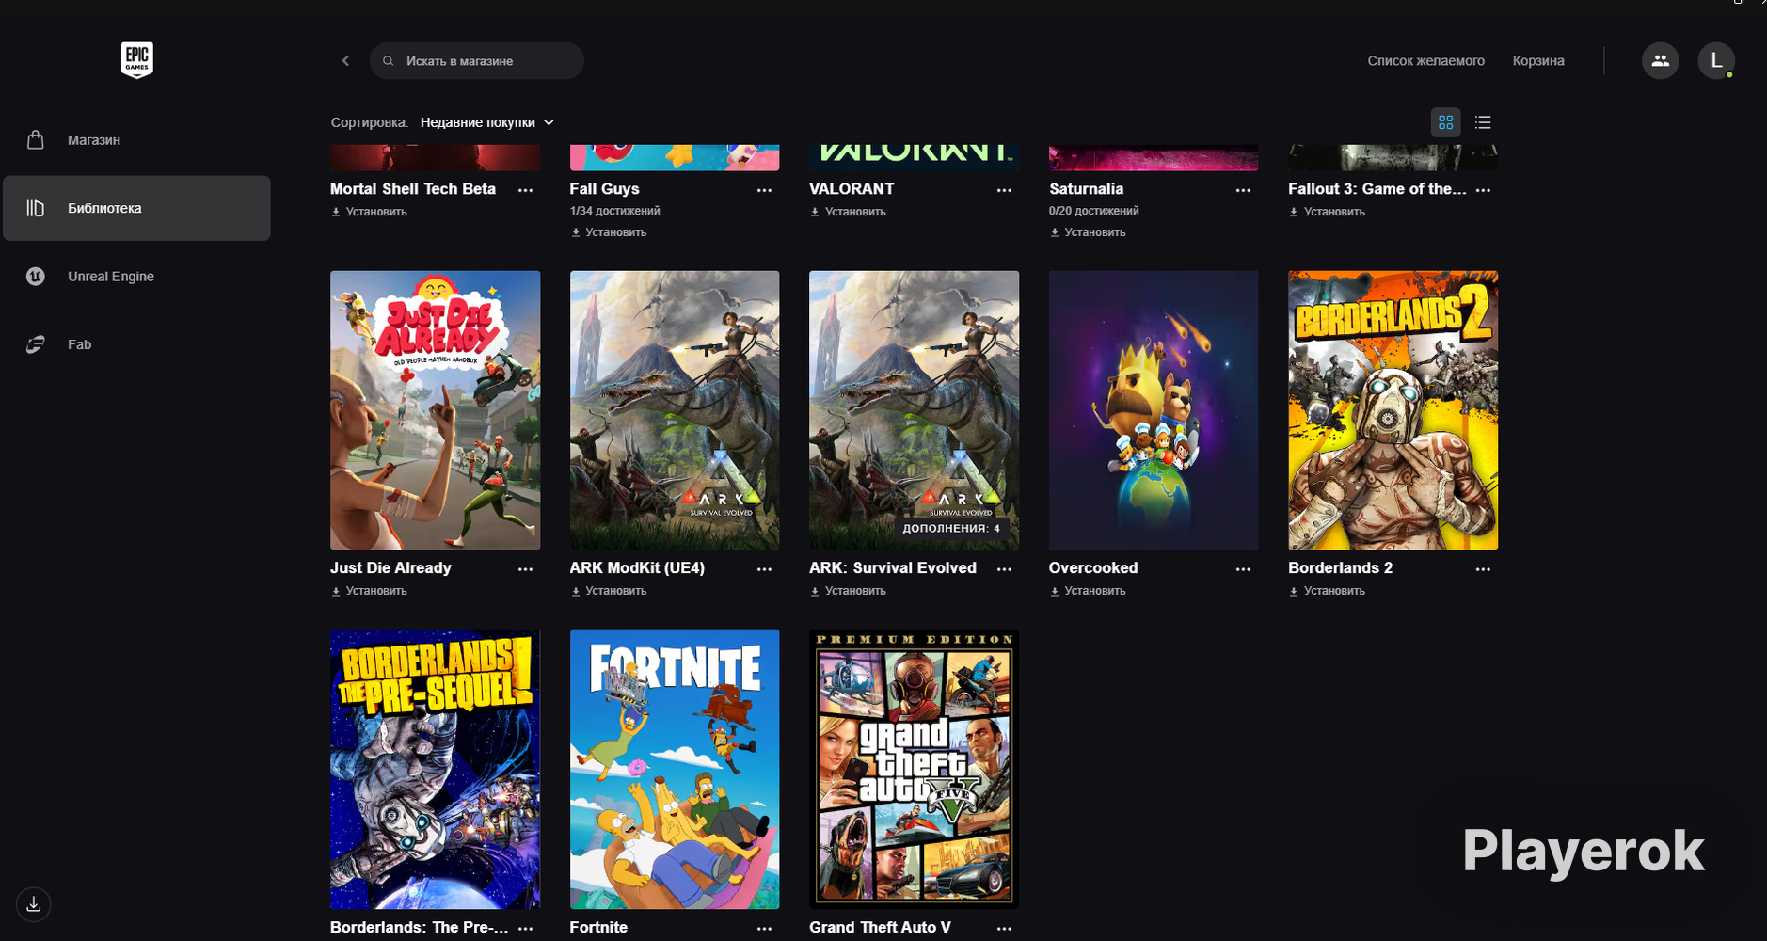Open Корзина cart link

1538,61
